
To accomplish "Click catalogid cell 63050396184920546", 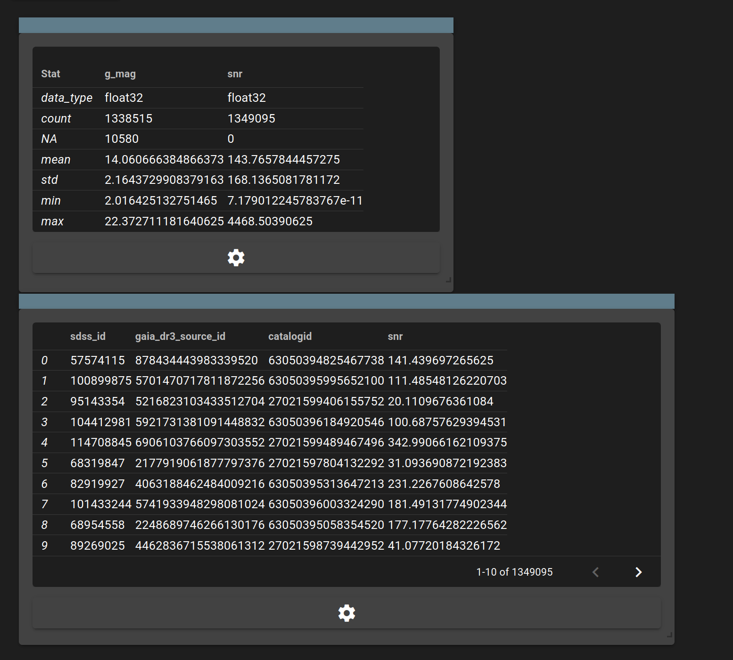I will point(326,422).
